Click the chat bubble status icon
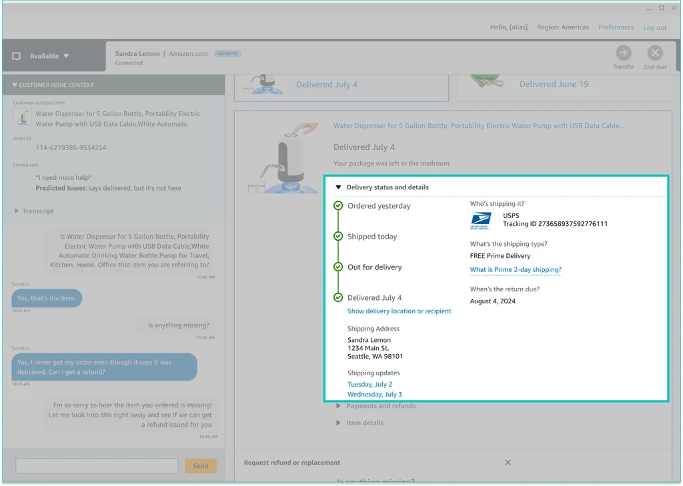 click(17, 57)
